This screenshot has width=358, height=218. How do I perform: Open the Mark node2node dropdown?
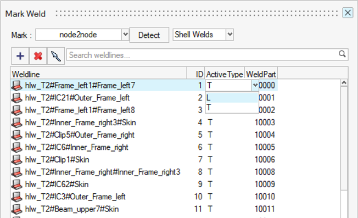(125, 35)
